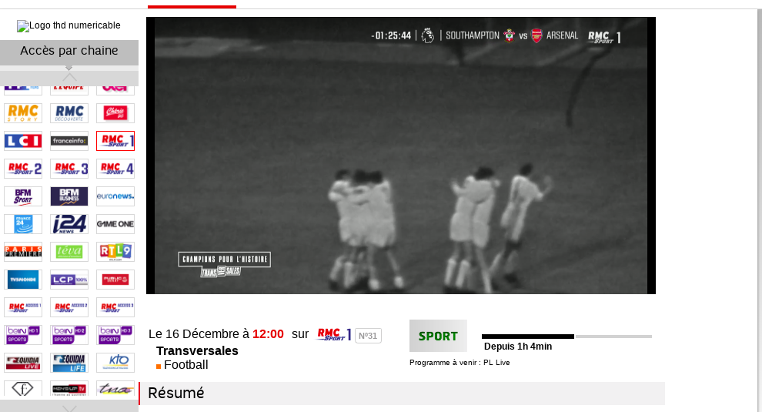Open the BFM Business channel
Image resolution: width=762 pixels, height=412 pixels.
69,196
